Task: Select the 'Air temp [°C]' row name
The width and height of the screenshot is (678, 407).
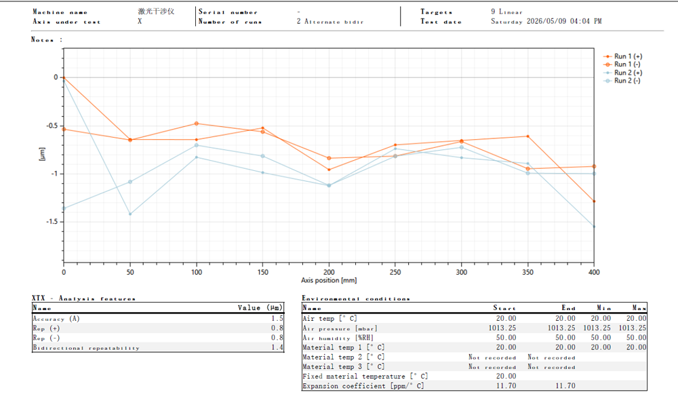Action: 330,318
